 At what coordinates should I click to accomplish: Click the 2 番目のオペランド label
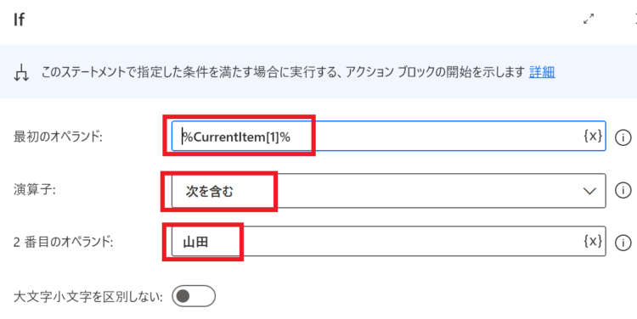[63, 242]
